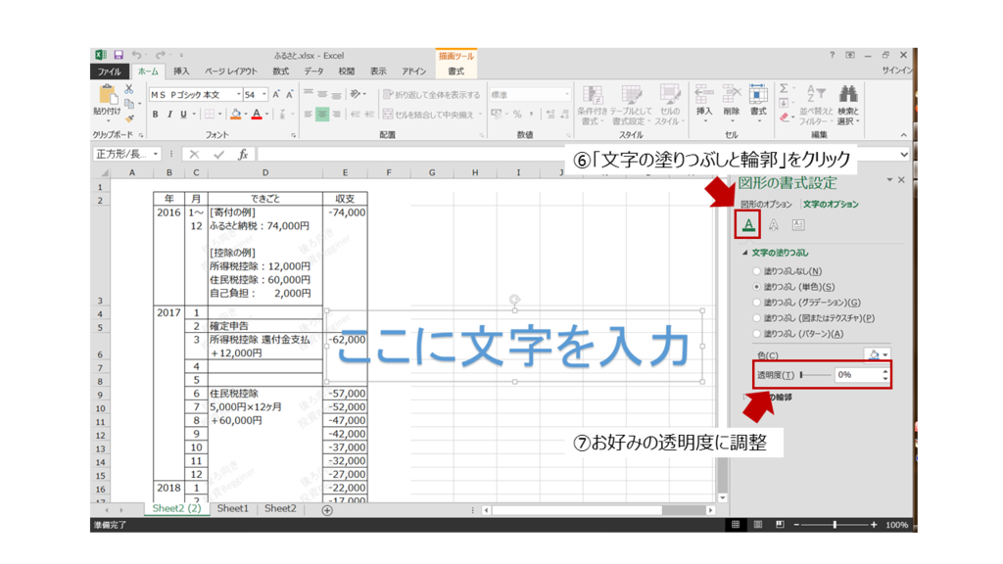1003x564 pixels.
Task: Switch to Normal view in status bar
Action: (736, 525)
